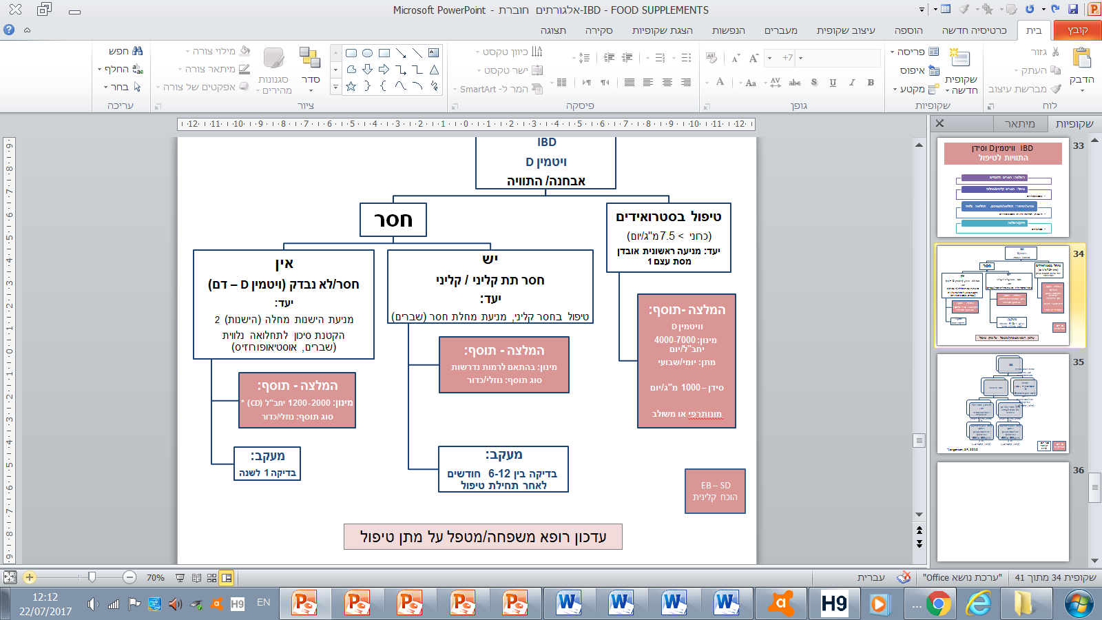1102x620 pixels.
Task: Click the Increase Font Size icon
Action: [753, 59]
